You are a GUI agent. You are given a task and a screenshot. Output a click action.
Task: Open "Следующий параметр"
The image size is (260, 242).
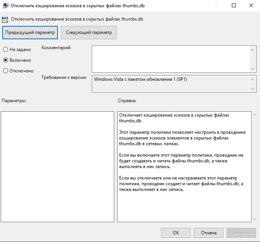point(89,32)
